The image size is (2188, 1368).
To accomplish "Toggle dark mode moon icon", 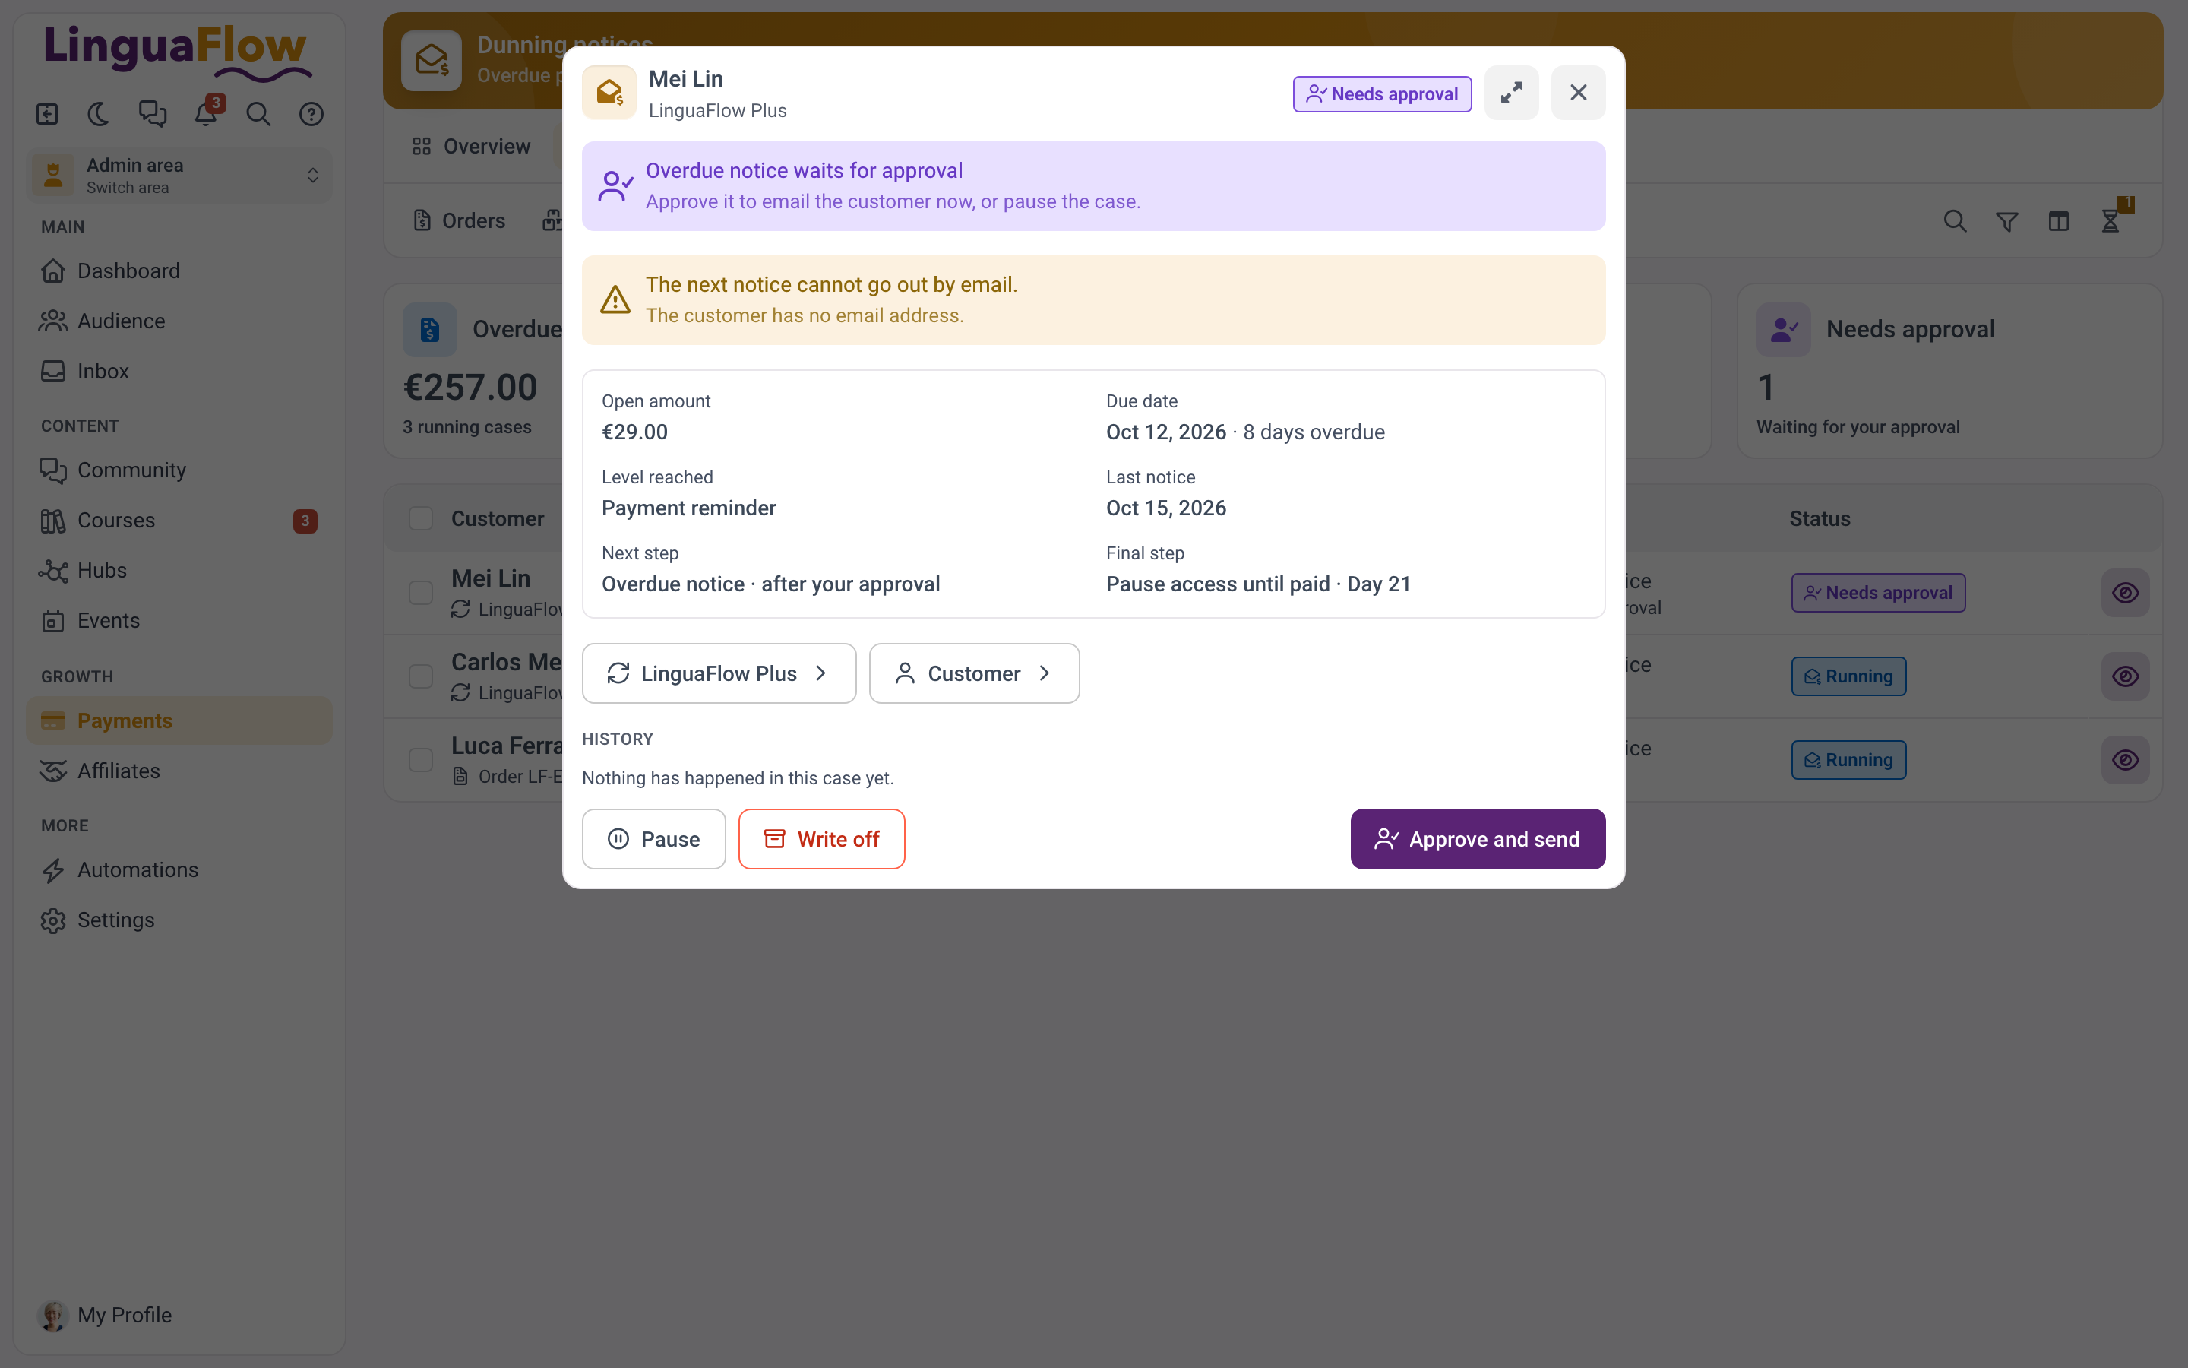I will (x=99, y=114).
